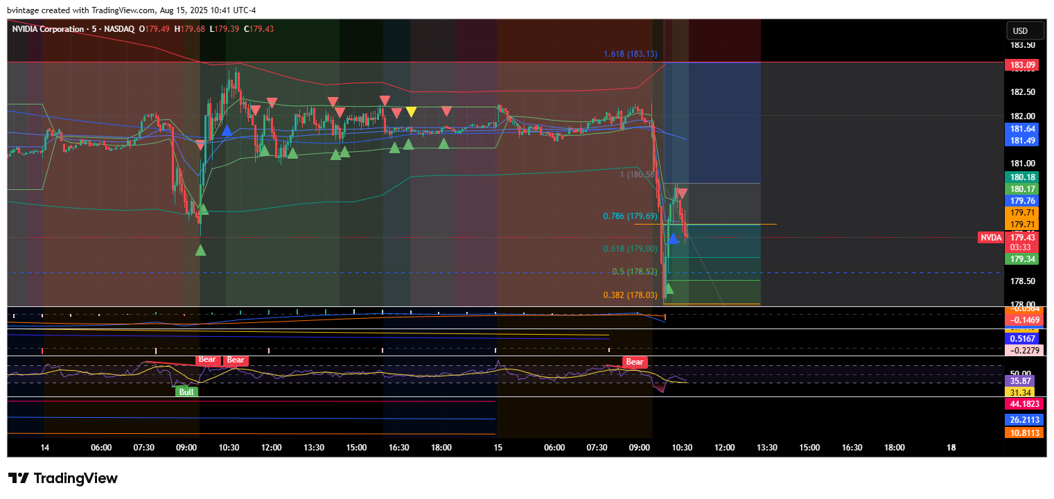Image resolution: width=1054 pixels, height=499 pixels.
Task: Click the H179.68 high value in legend
Action: 191,29
